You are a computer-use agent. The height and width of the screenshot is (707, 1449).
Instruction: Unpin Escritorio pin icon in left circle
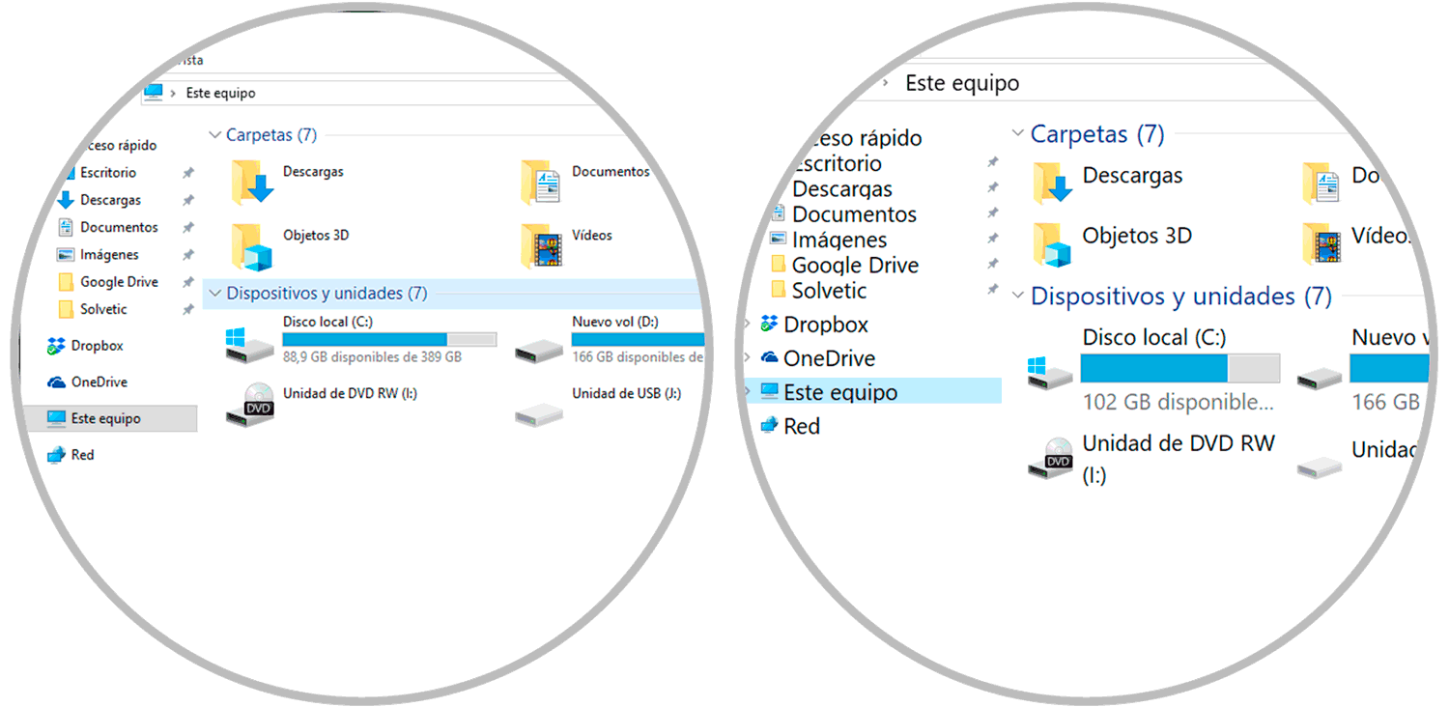click(x=188, y=173)
